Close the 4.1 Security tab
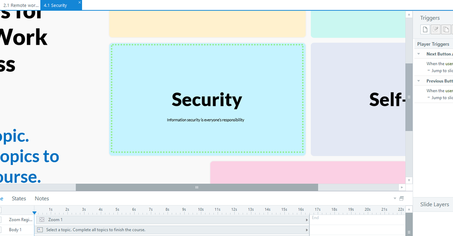Viewport: 453px width, 236px height. pyautogui.click(x=79, y=3)
